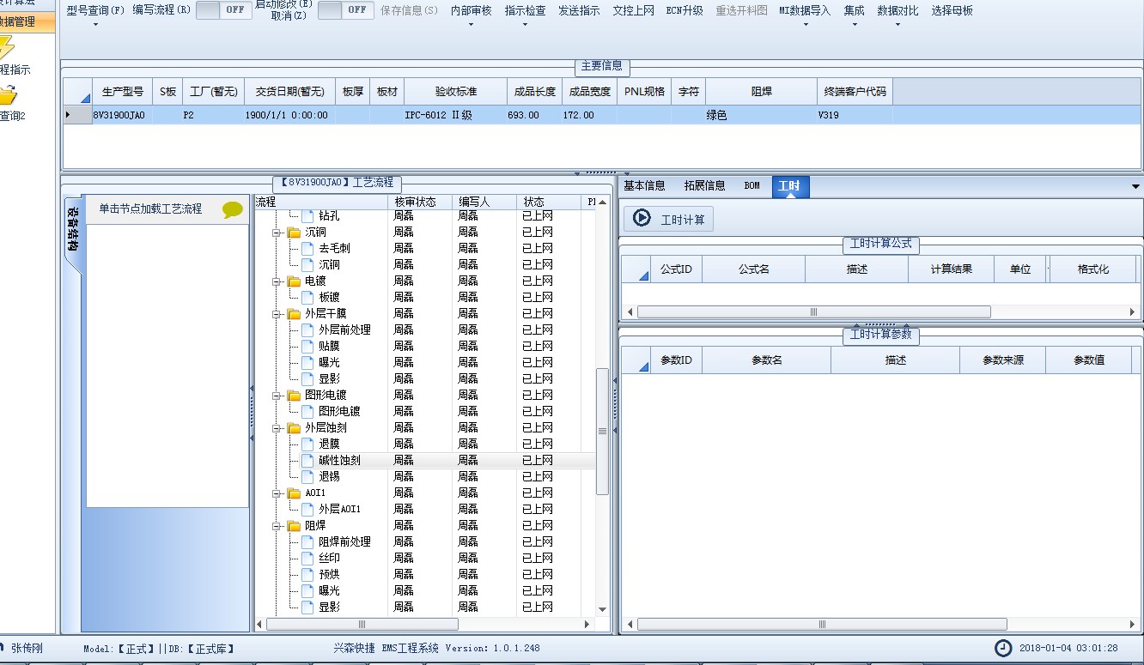Screen dimensions: 1144x665
Task: Click 选择母板 in the toolbar
Action: tap(952, 11)
